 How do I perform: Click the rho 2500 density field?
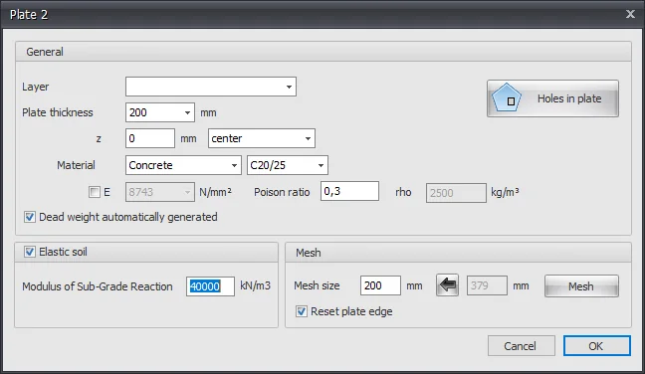pos(456,193)
